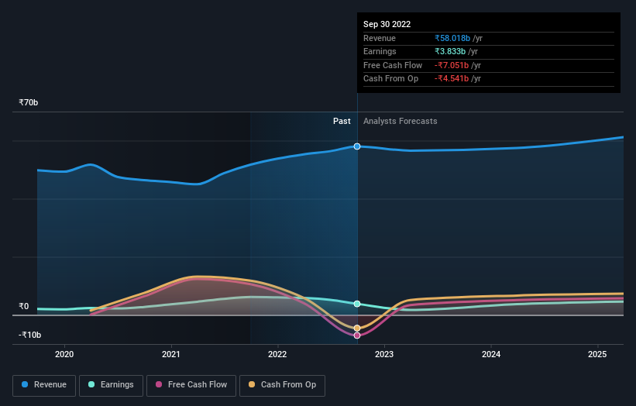Click the 2023 x-axis label

384,355
